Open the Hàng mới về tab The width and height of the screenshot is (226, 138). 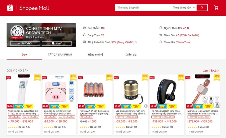[96, 54]
